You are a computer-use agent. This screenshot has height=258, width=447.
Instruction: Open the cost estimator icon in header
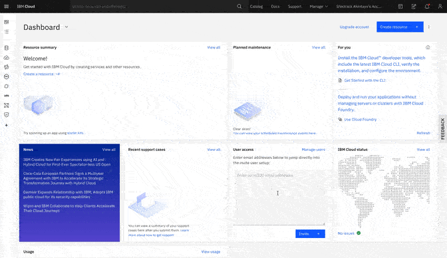414,6
